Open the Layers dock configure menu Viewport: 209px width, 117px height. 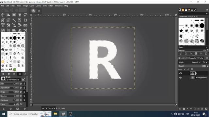click(x=207, y=58)
